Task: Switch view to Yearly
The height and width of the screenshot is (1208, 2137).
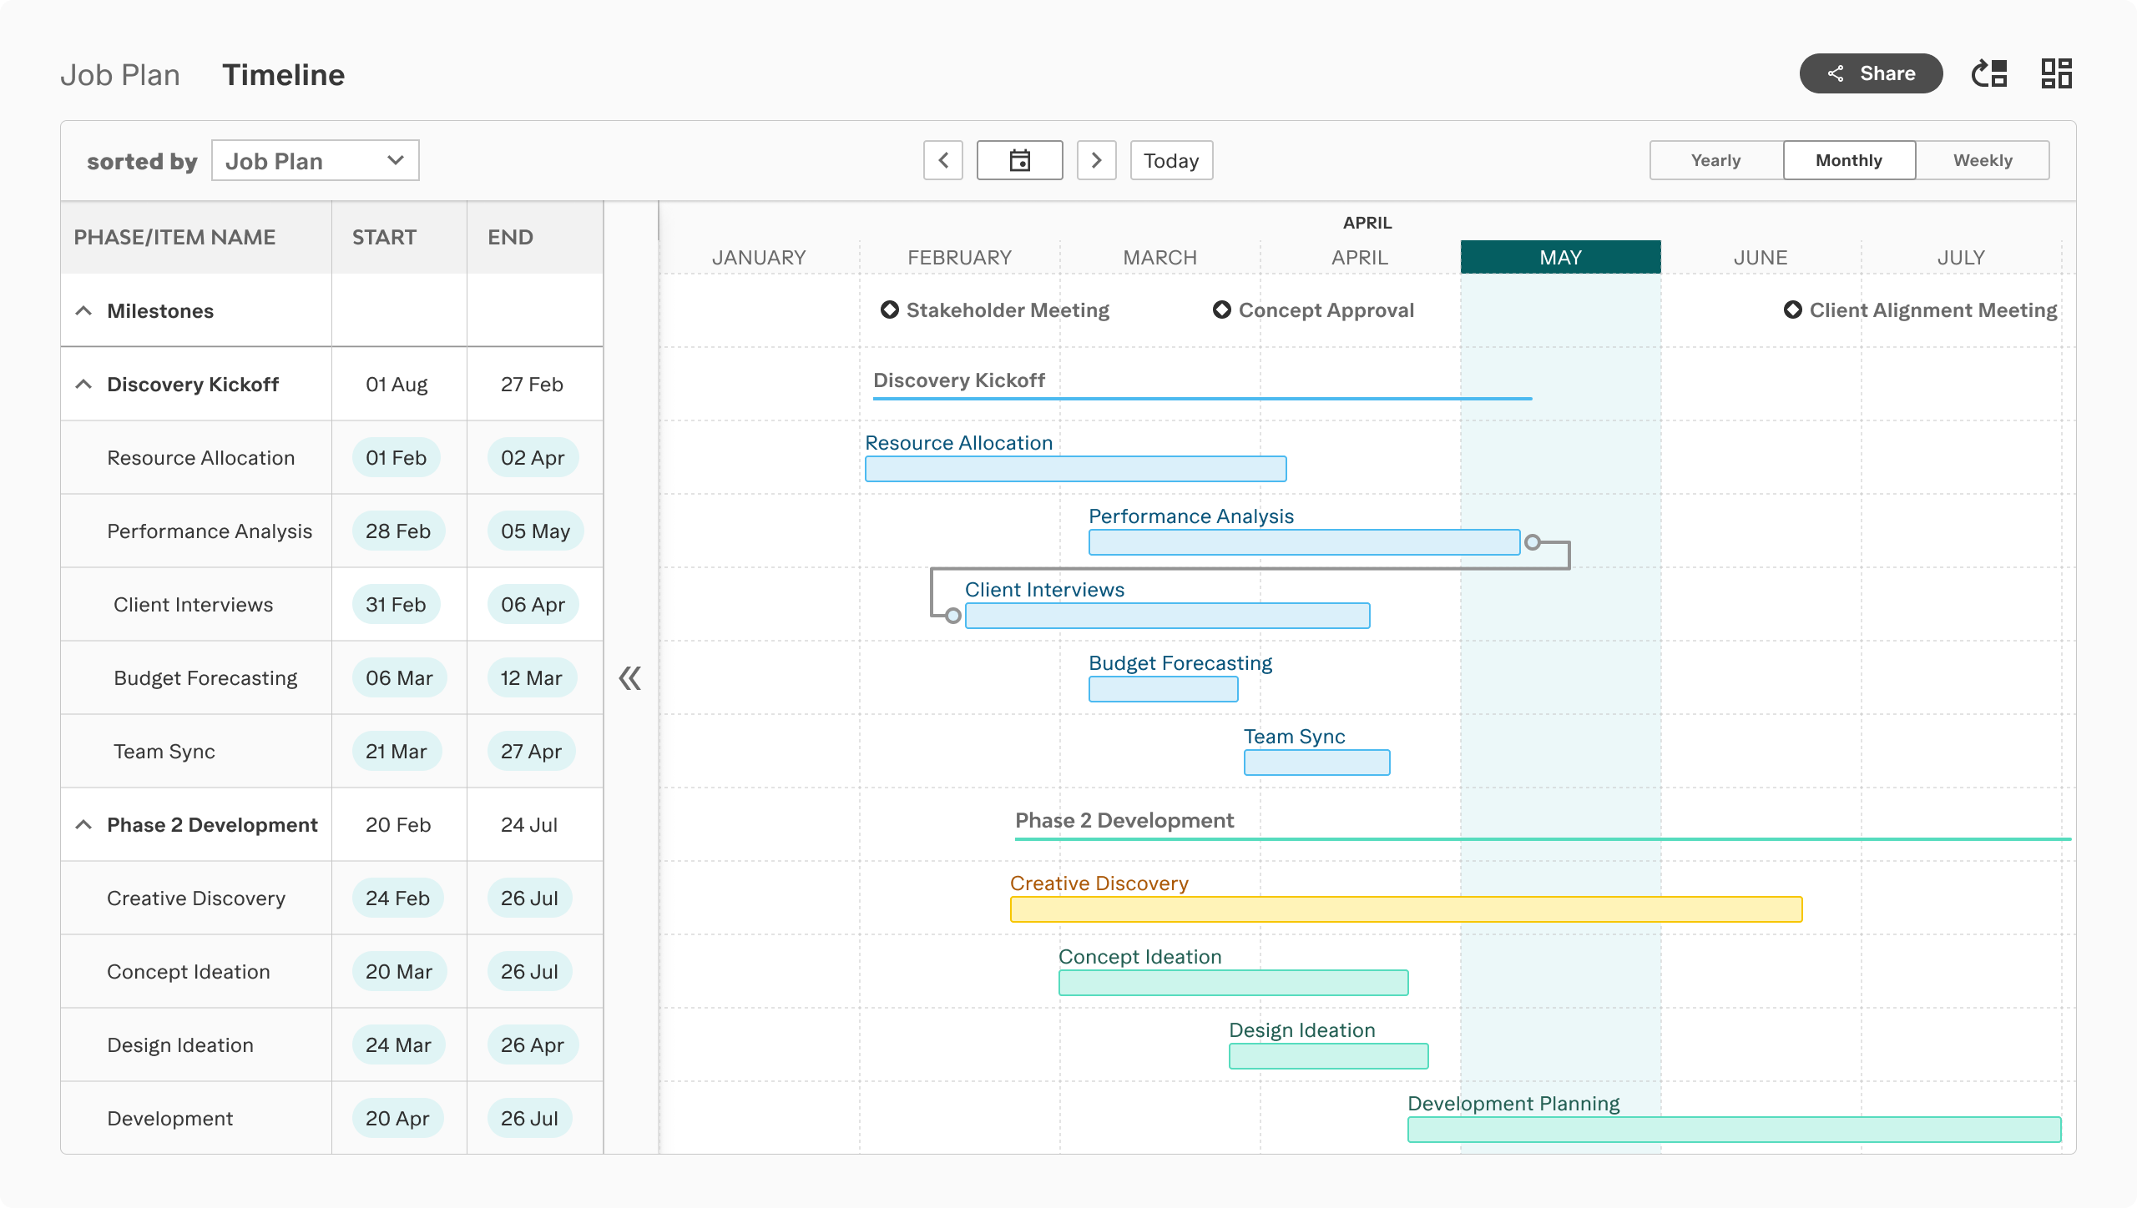Action: [x=1715, y=159]
